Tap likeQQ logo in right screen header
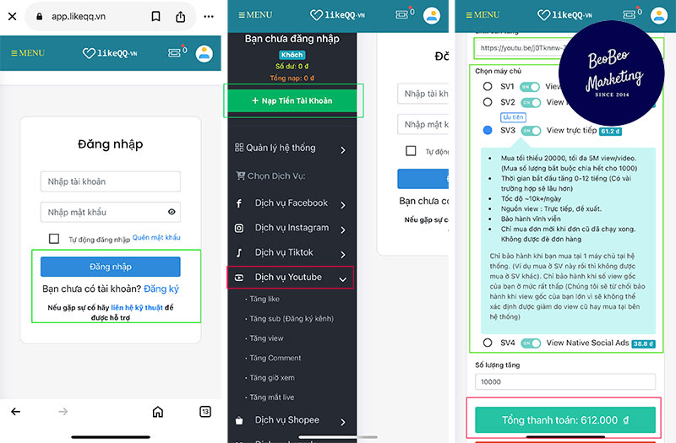The image size is (676, 443). pos(564,15)
